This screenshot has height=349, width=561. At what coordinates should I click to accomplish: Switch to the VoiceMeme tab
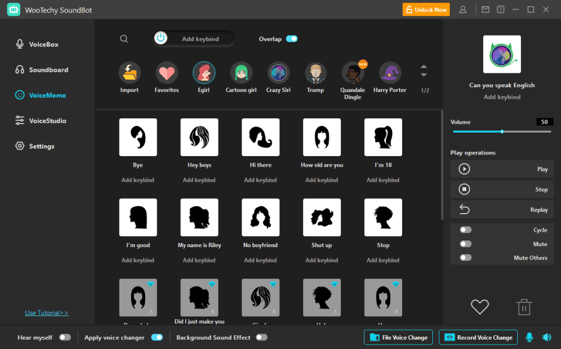46,95
